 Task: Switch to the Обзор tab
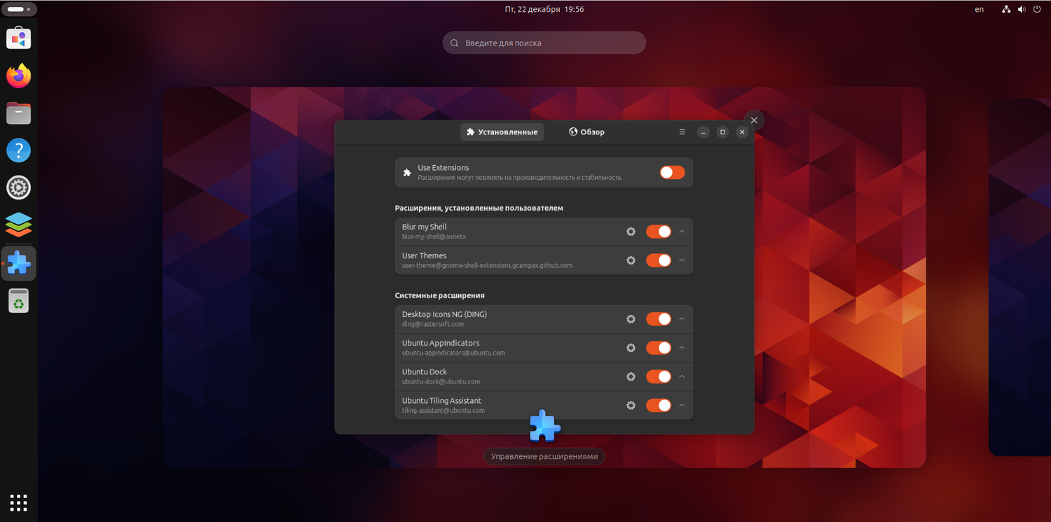click(586, 132)
